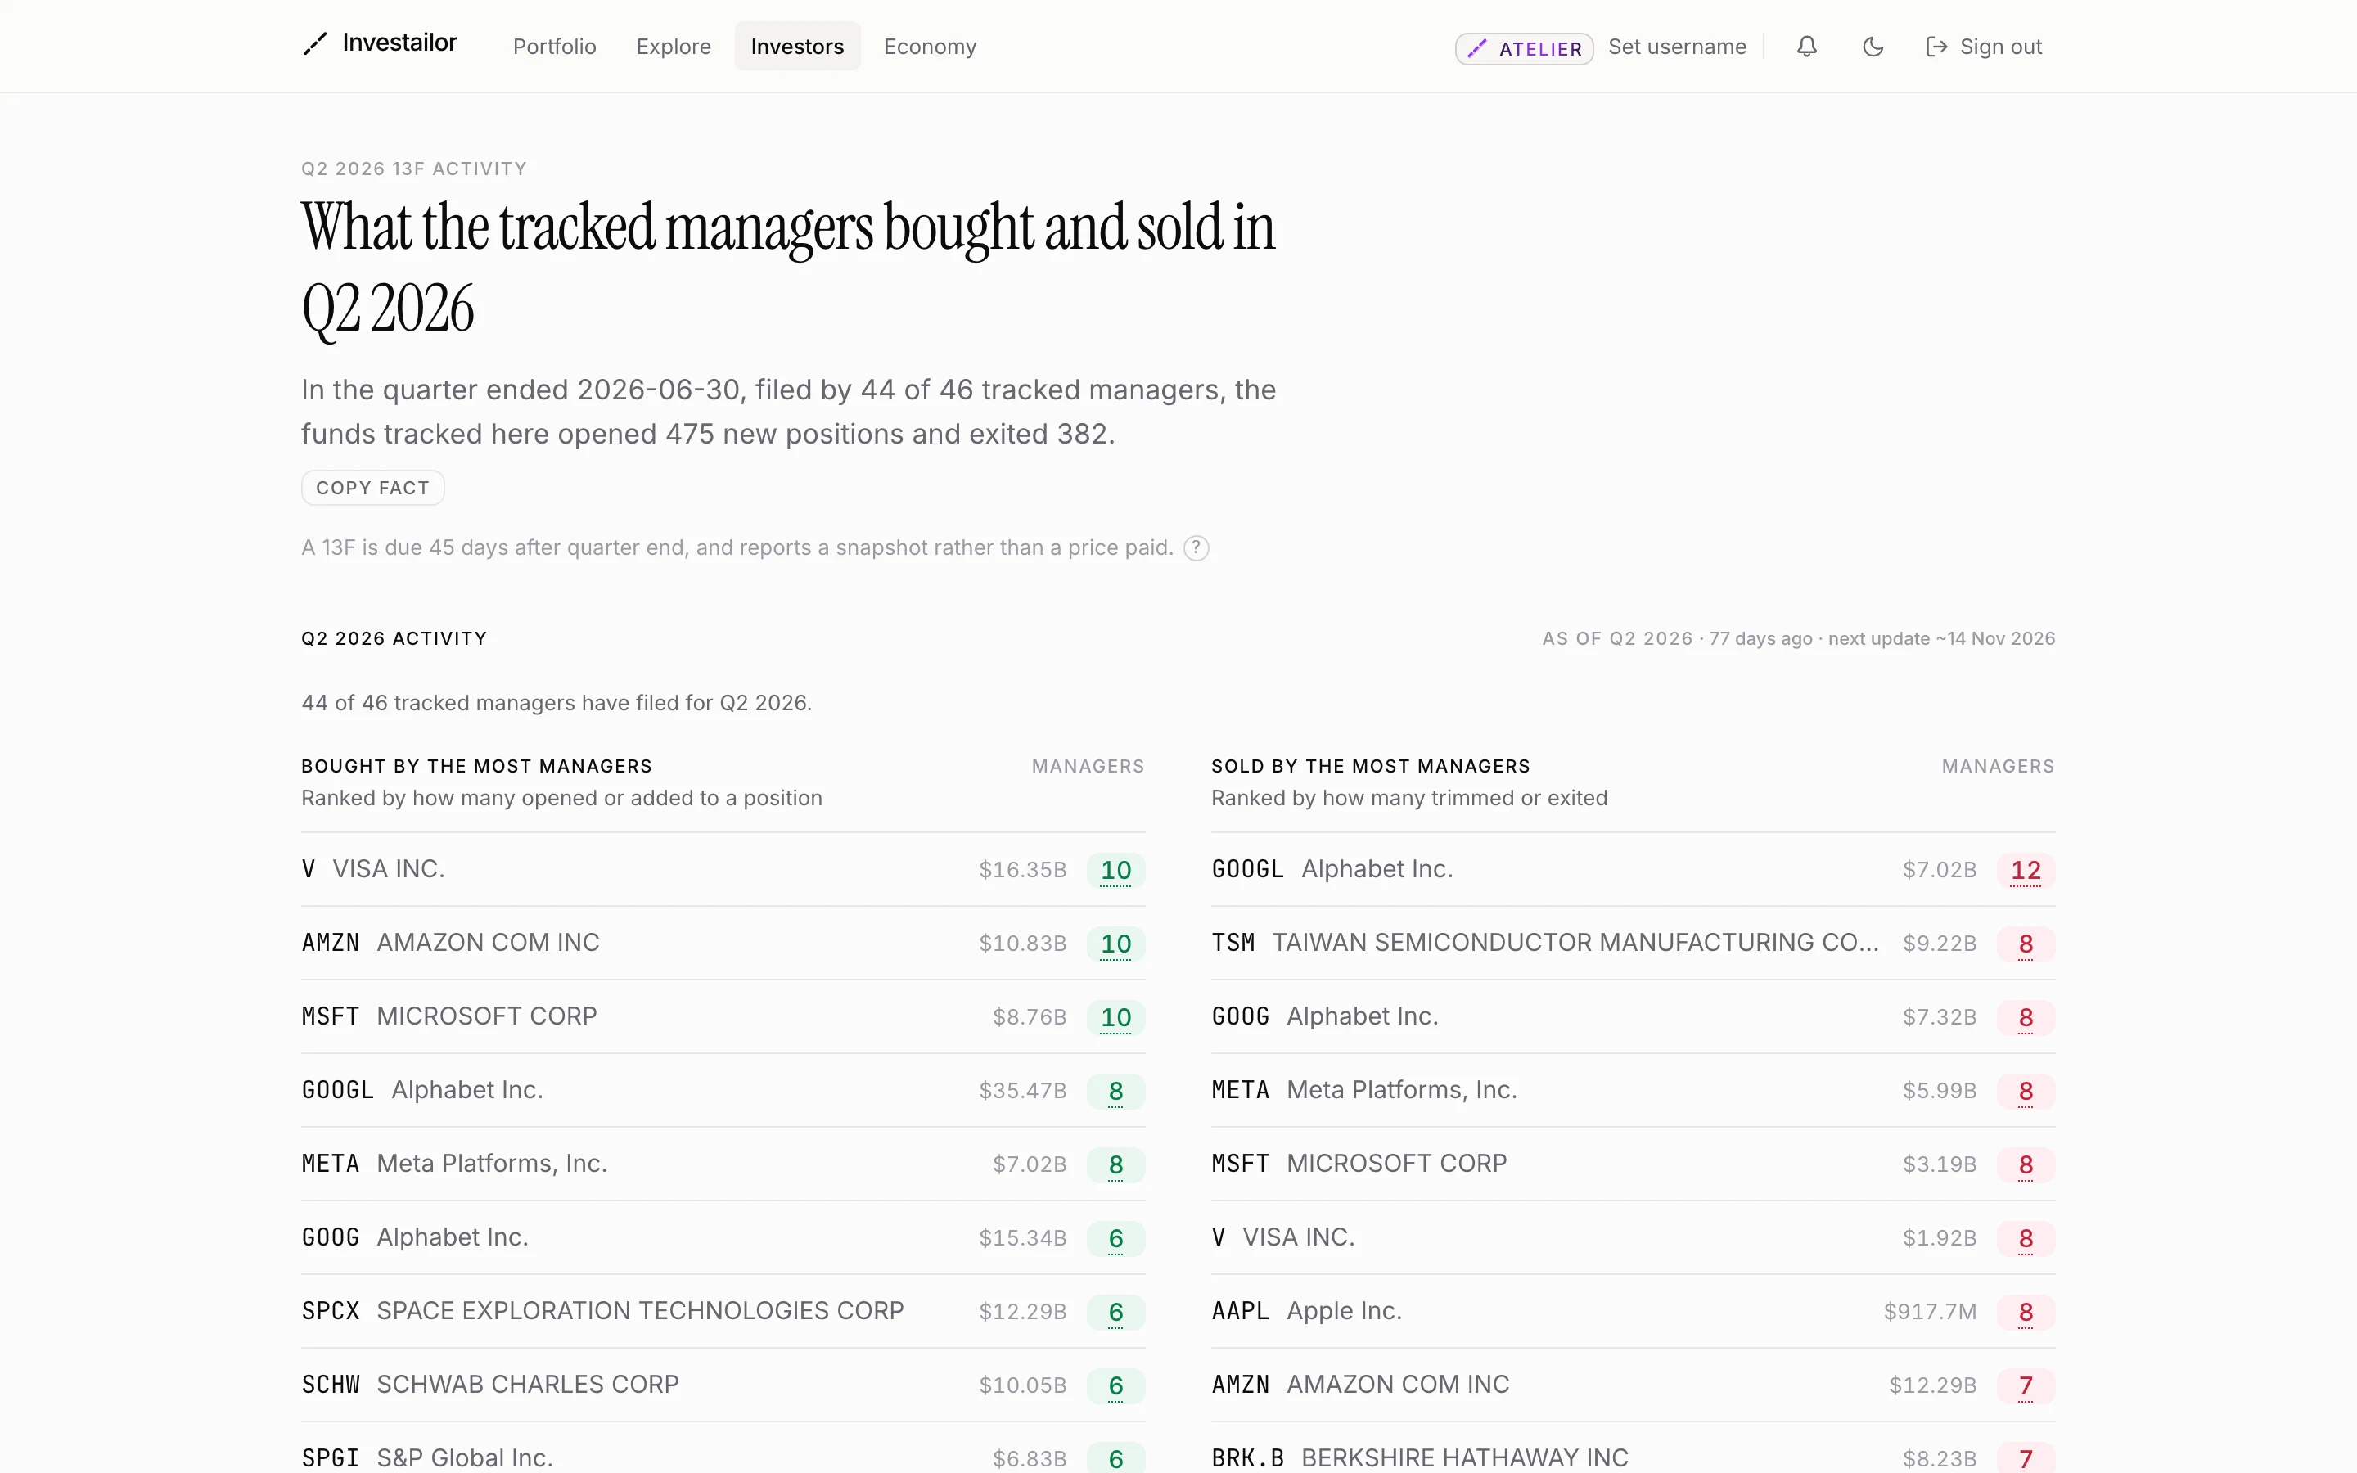2357x1473 pixels.
Task: Open the 13F help question mark icon
Action: tap(1196, 548)
